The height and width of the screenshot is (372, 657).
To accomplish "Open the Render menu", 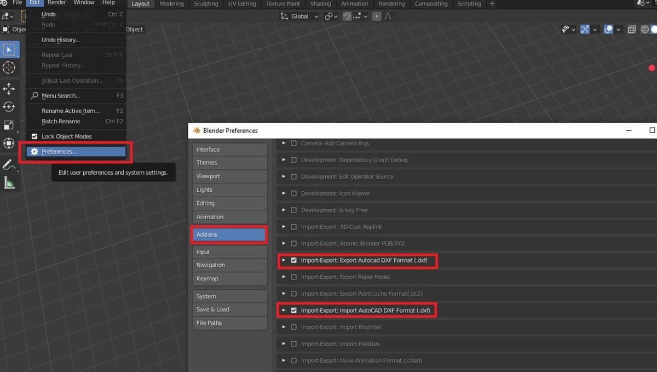I will 56,3.
